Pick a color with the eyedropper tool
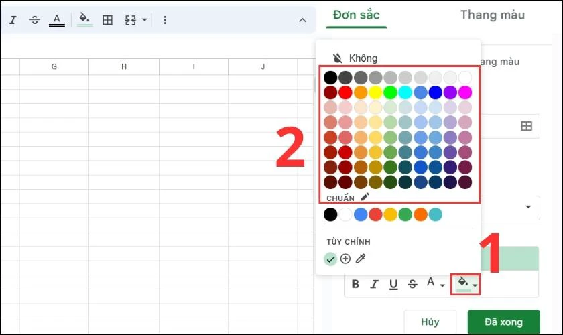 click(360, 259)
